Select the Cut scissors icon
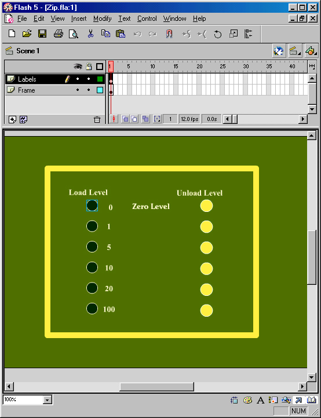This screenshot has height=418, width=321. pos(90,34)
